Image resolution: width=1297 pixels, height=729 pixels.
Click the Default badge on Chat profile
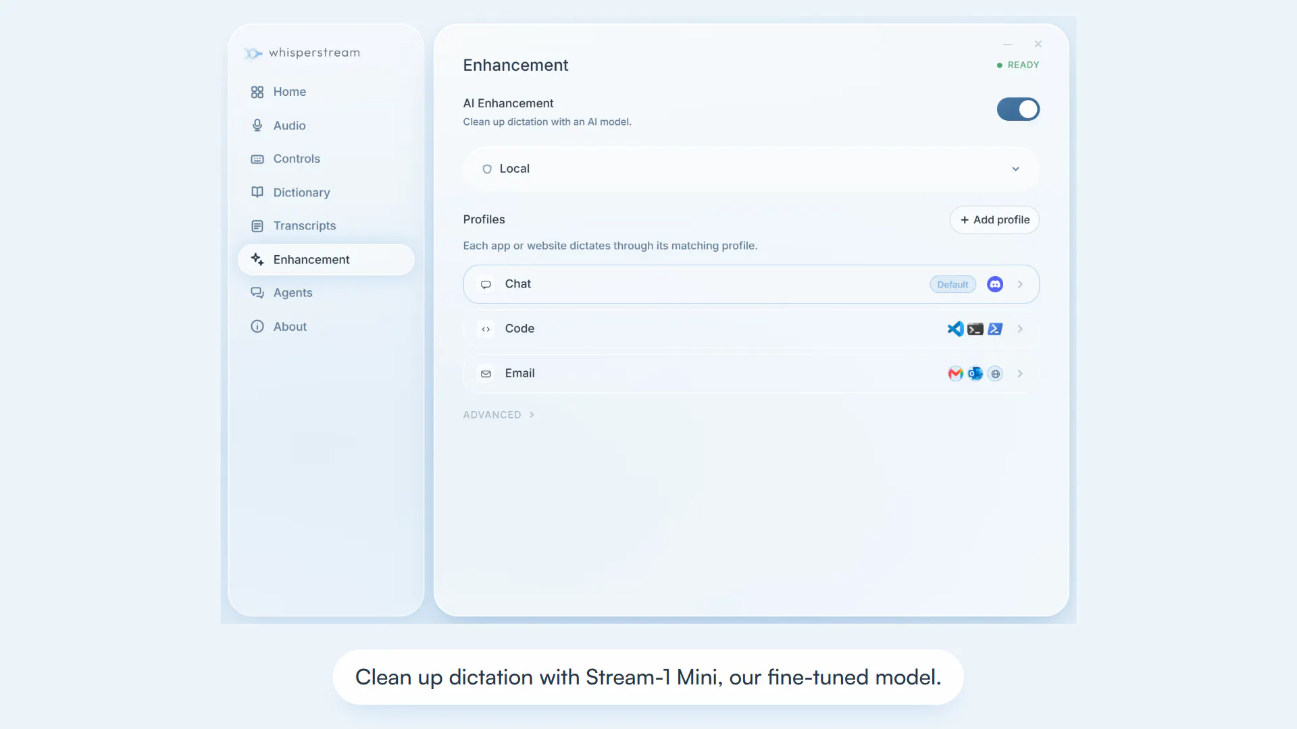pyautogui.click(x=952, y=285)
